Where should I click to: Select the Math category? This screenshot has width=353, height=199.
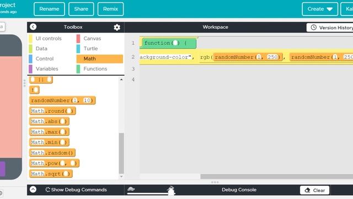coord(100,59)
